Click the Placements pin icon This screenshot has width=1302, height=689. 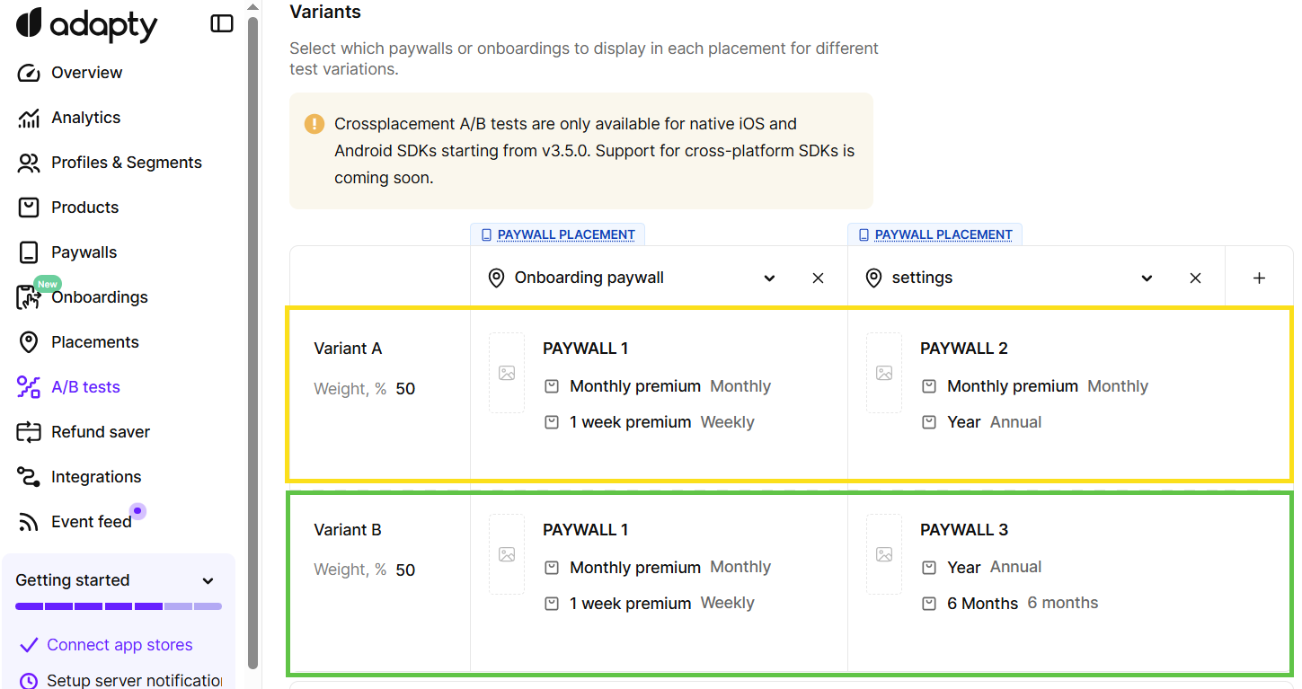point(29,342)
